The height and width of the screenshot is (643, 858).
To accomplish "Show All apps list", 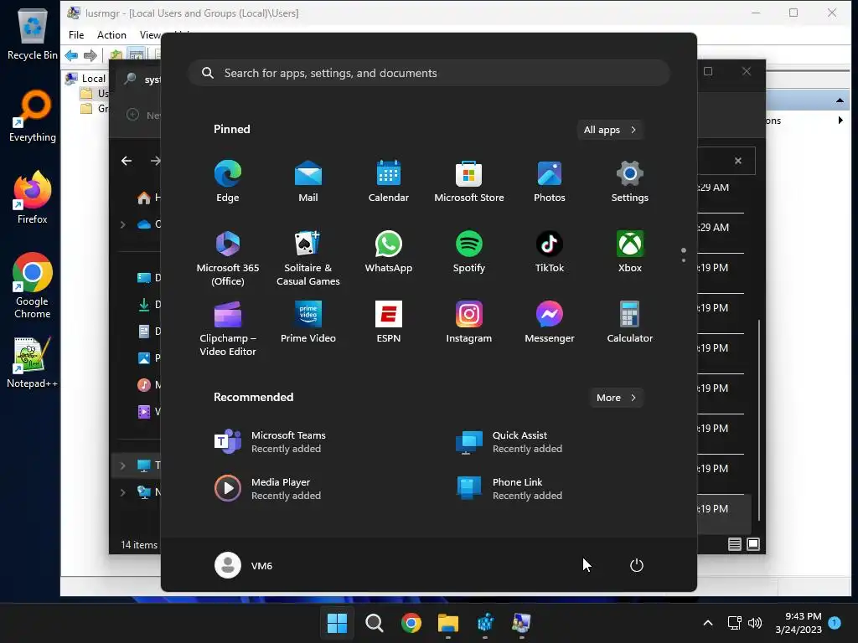I will pyautogui.click(x=610, y=130).
